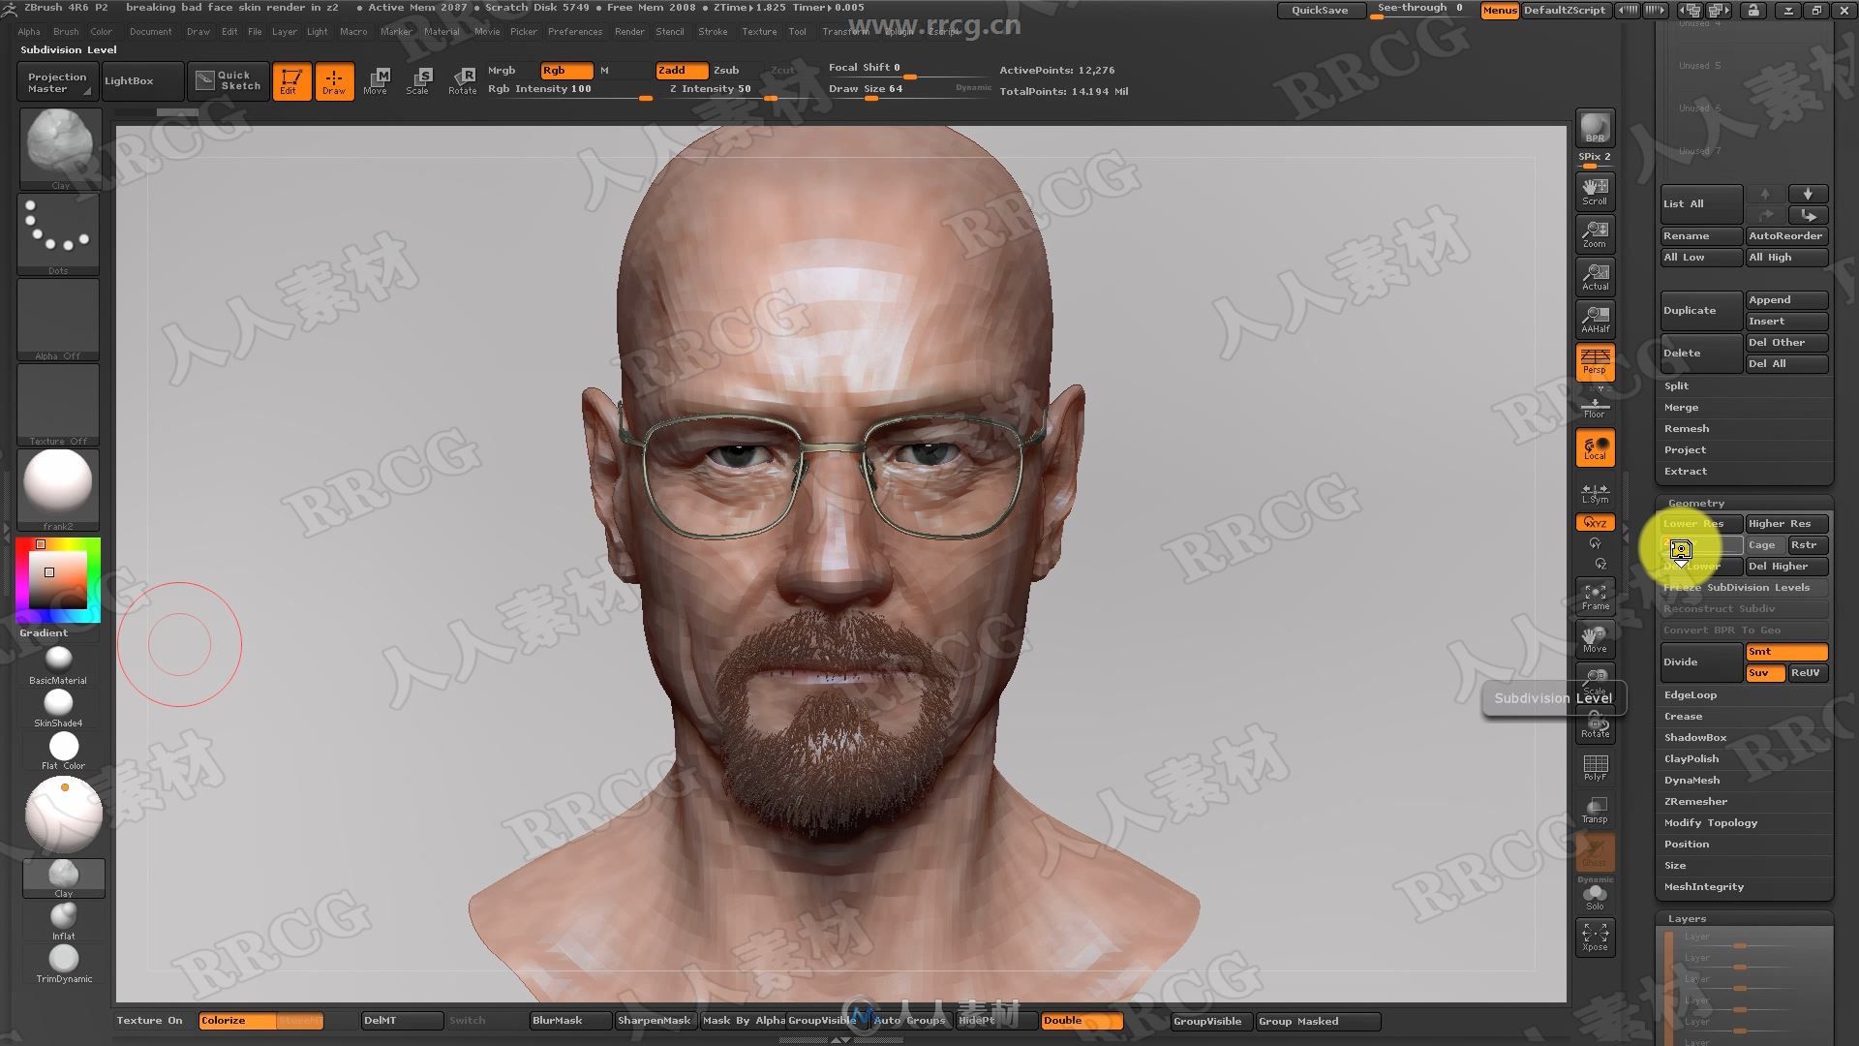Click the Frame mesh icon
Screen dimensions: 1859x1046
click(1595, 596)
